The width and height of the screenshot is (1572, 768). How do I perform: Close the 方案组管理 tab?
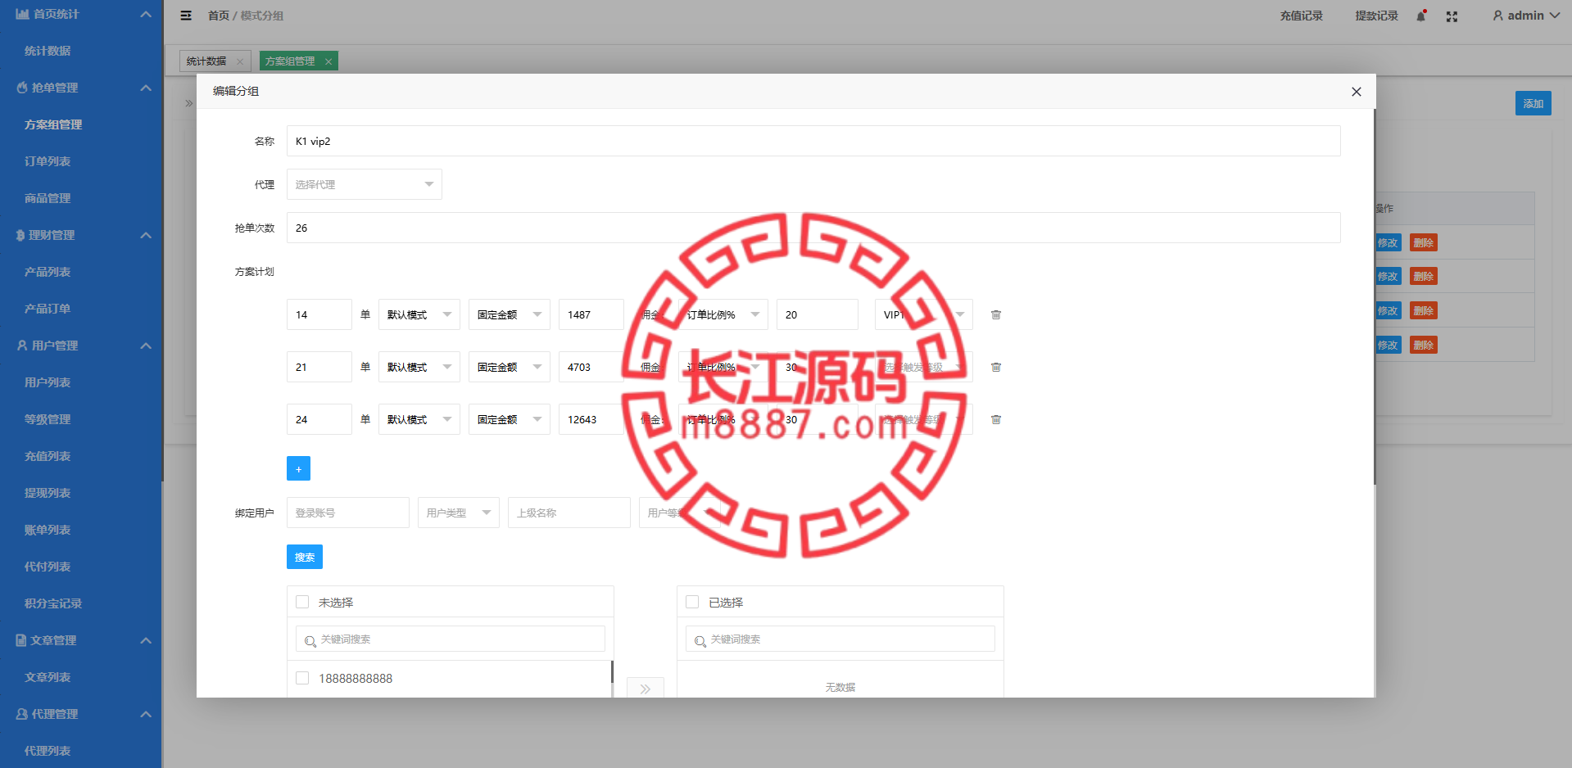328,61
